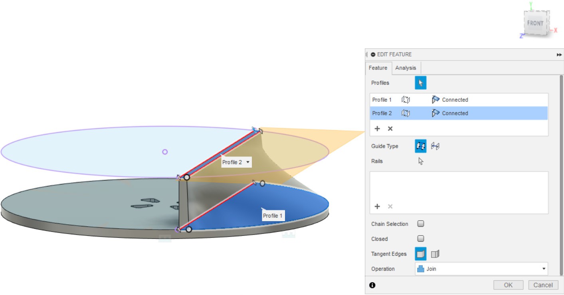
Task: Enable the Closed checkbox
Action: (x=421, y=239)
